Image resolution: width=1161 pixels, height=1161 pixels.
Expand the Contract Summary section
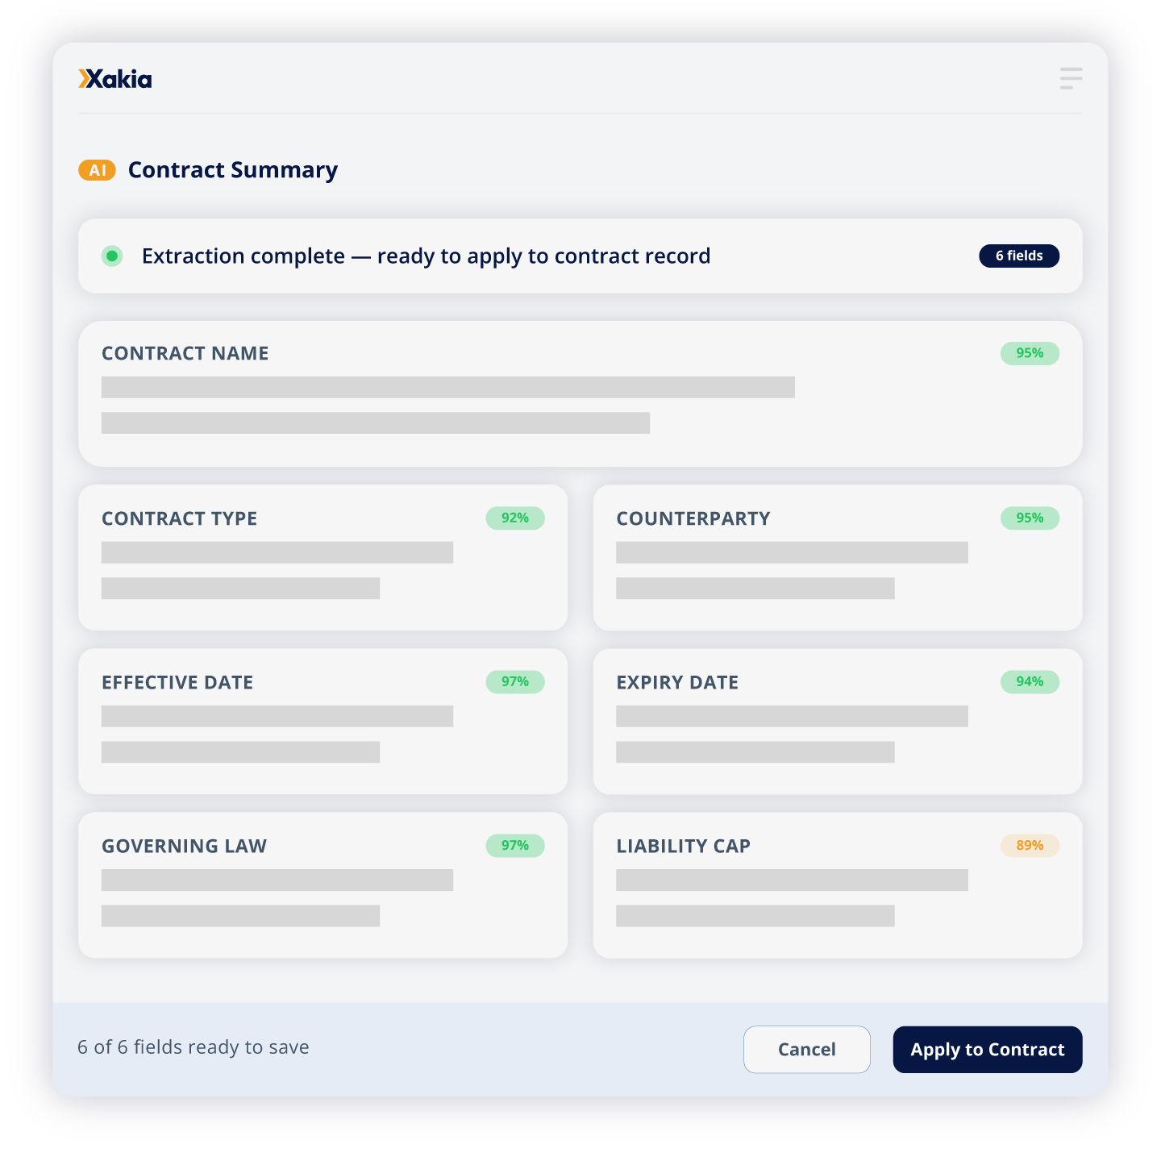click(x=233, y=170)
